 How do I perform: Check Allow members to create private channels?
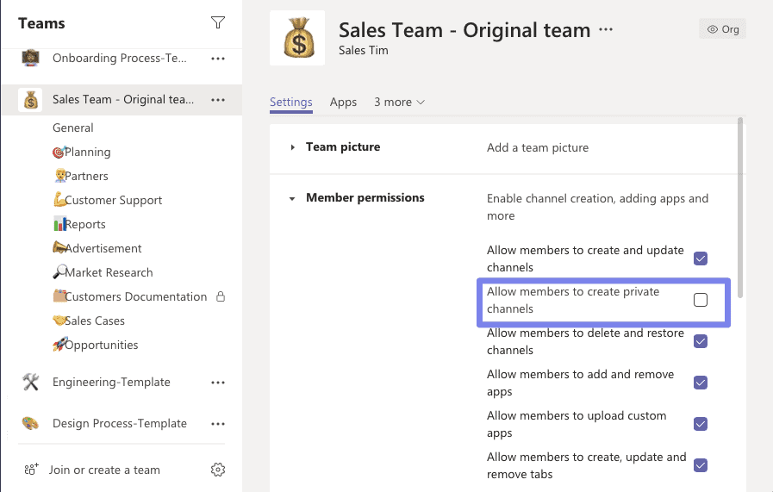point(701,300)
